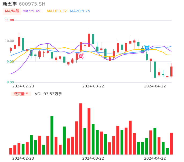184x162 pixels.
Task: Click the 2024-03-22 date on price chart
Action: (x=93, y=86)
